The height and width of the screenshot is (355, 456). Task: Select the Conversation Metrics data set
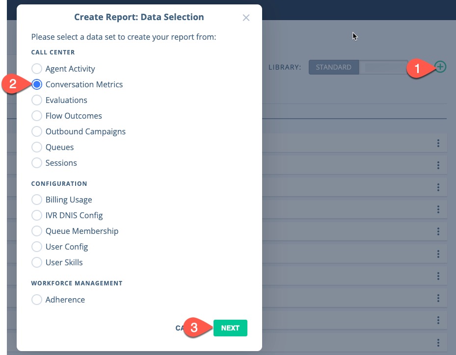coord(37,84)
